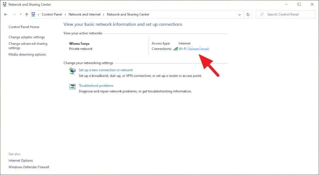319x175 pixels.
Task: Click the address bar network icon
Action: pos(33,14)
